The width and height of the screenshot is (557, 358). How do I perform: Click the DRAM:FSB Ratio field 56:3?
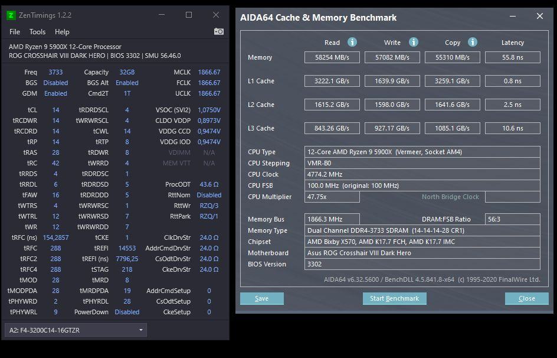[513, 219]
